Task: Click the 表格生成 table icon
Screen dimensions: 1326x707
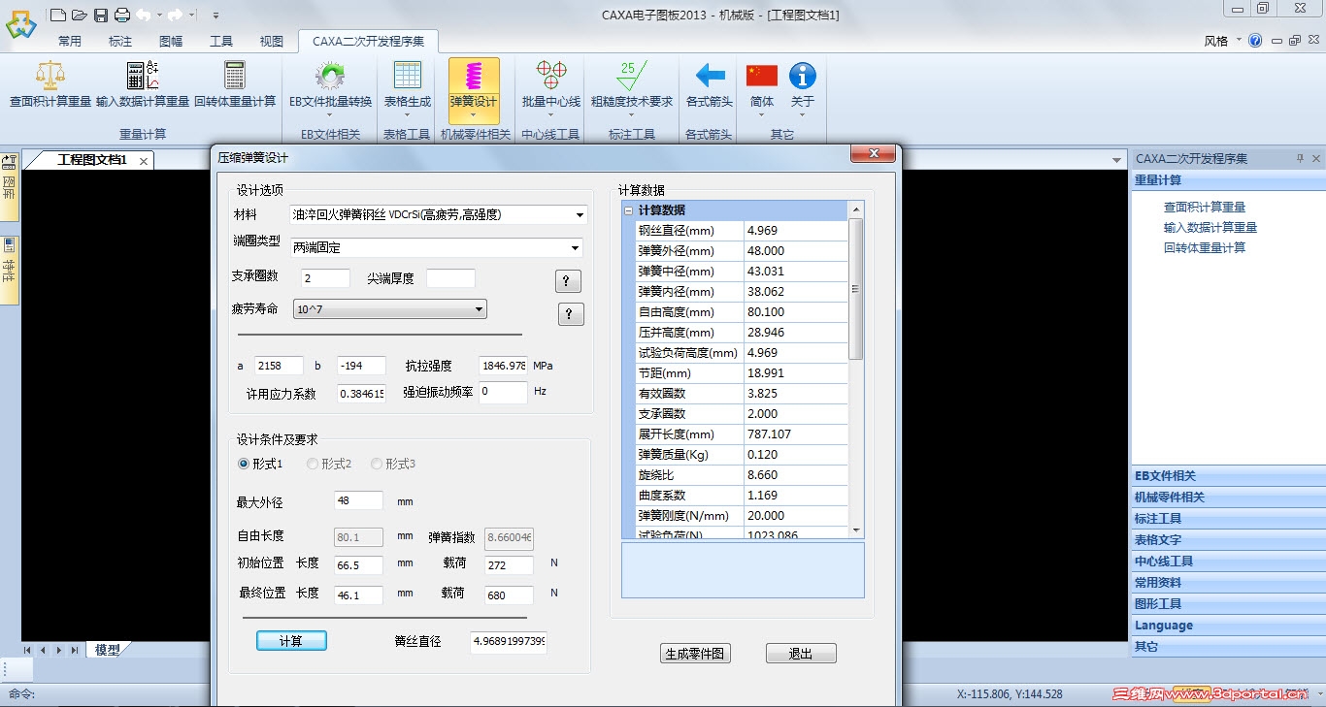Action: (407, 76)
